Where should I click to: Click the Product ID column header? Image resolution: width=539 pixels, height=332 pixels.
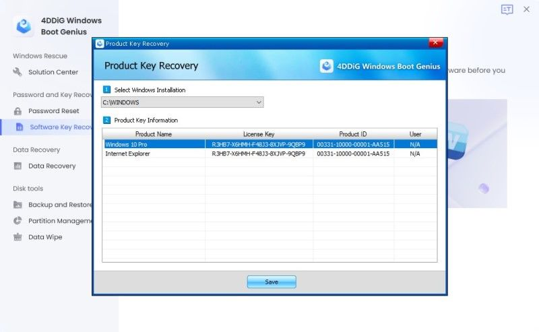click(x=353, y=134)
